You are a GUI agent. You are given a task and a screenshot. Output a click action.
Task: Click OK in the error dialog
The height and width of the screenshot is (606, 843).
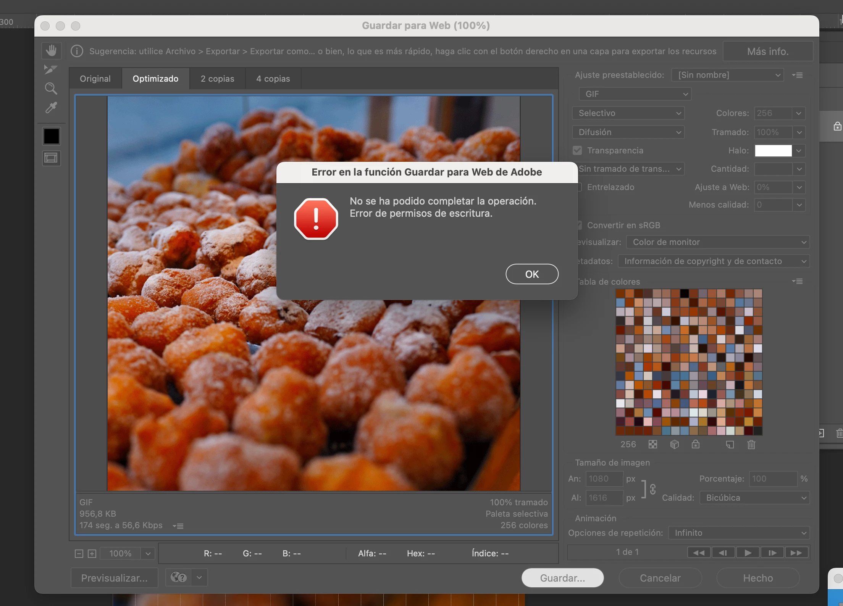click(532, 274)
